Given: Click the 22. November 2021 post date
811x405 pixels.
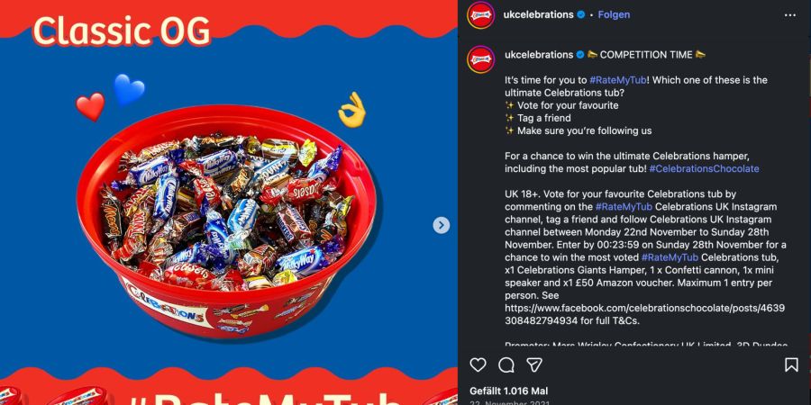Looking at the screenshot, I should [x=510, y=402].
